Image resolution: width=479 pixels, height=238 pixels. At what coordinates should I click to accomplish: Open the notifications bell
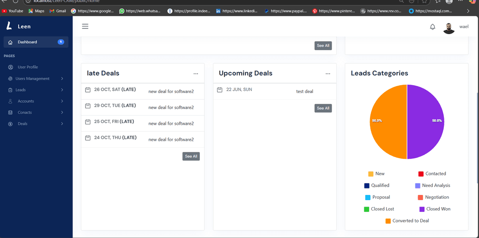(x=433, y=27)
